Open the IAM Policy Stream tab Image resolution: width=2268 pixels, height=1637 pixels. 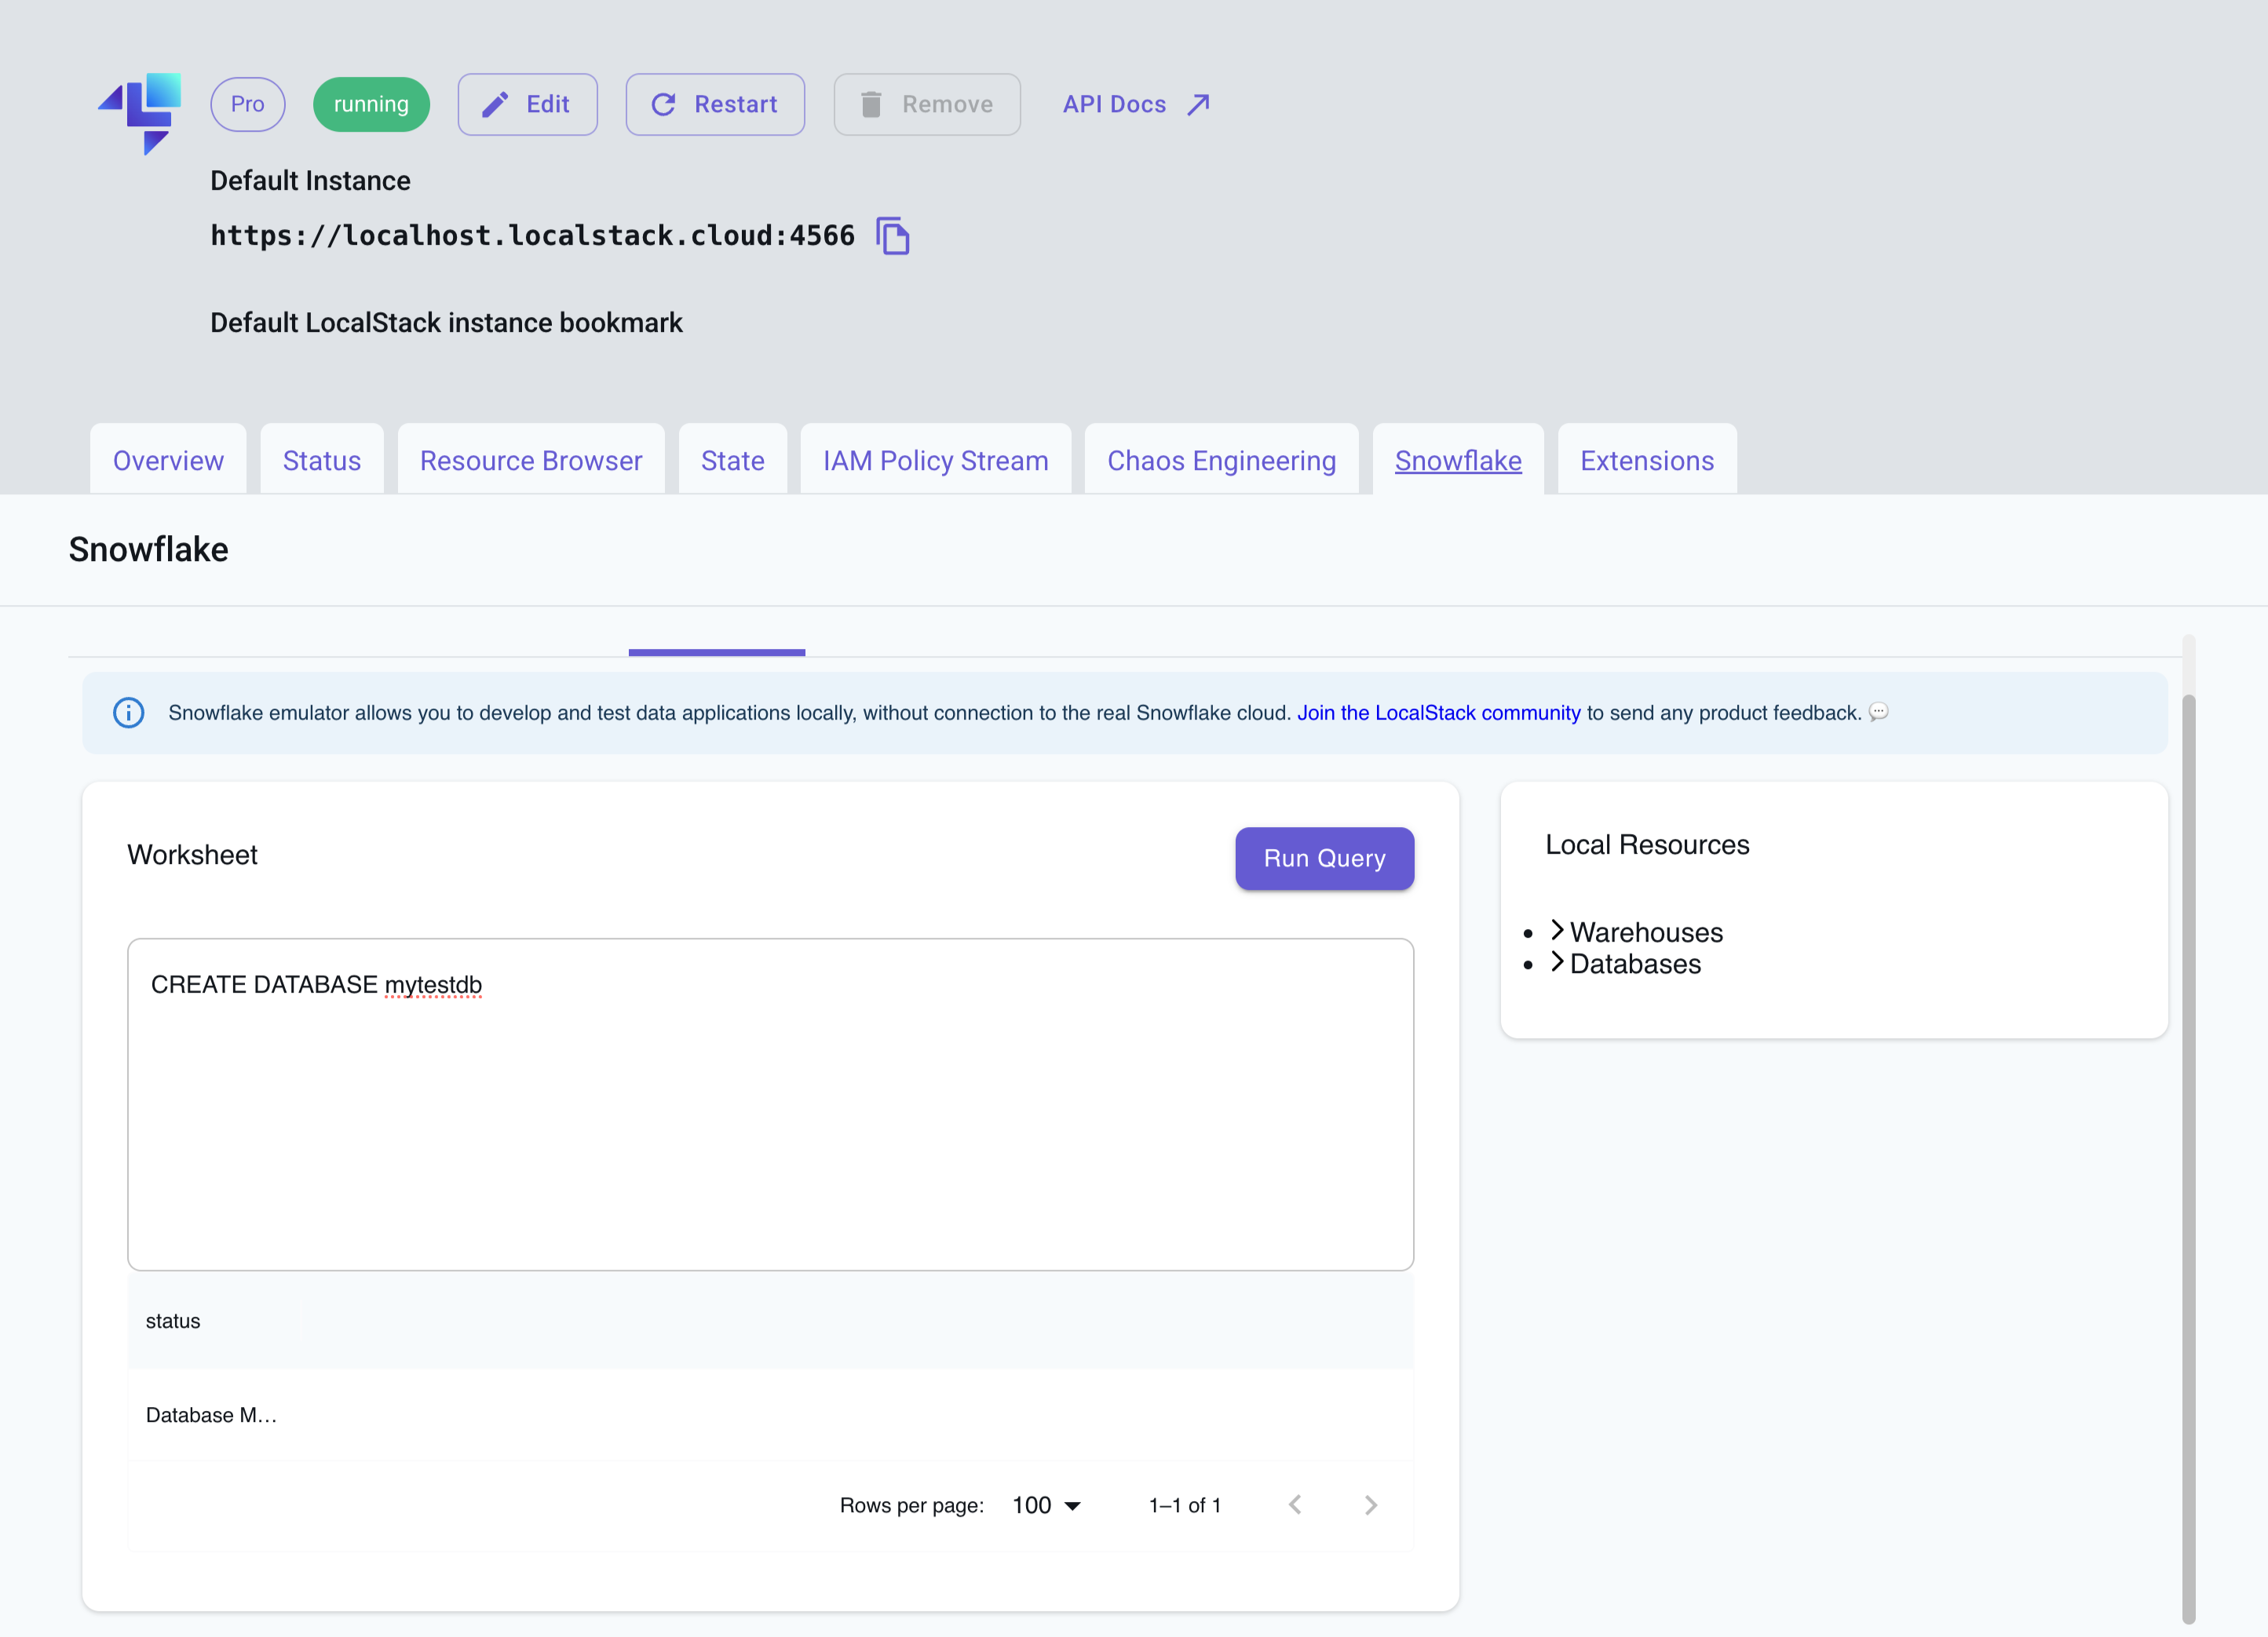coord(935,461)
